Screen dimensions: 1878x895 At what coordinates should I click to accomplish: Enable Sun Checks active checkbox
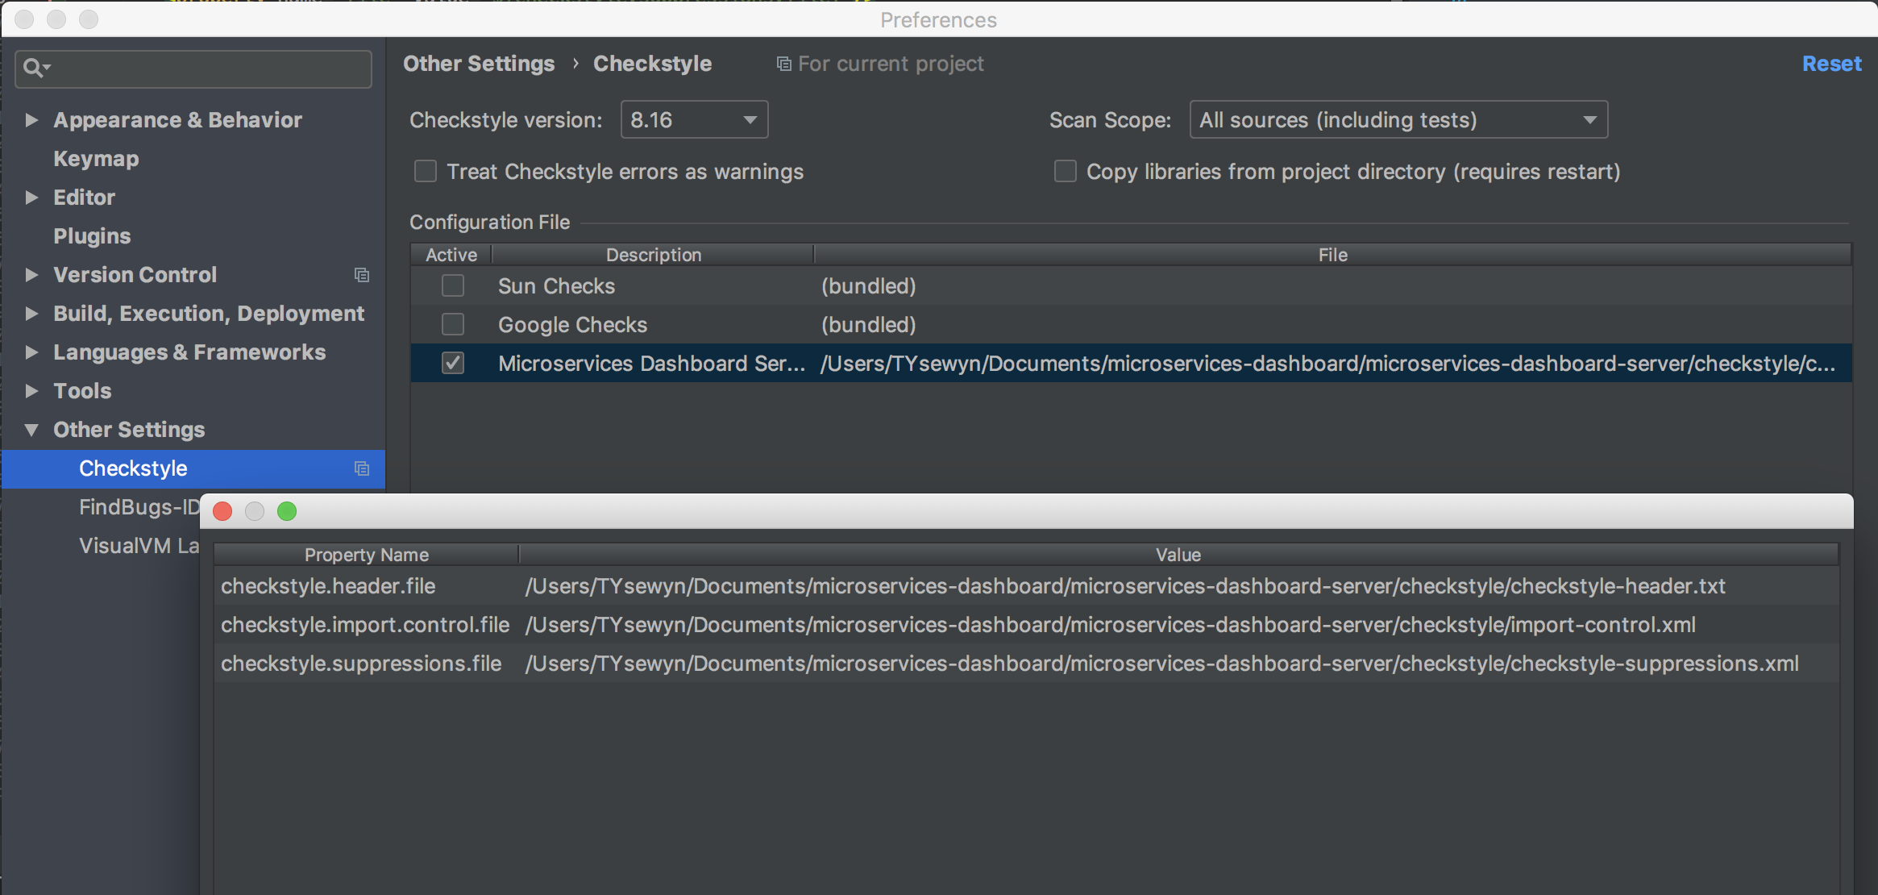453,286
